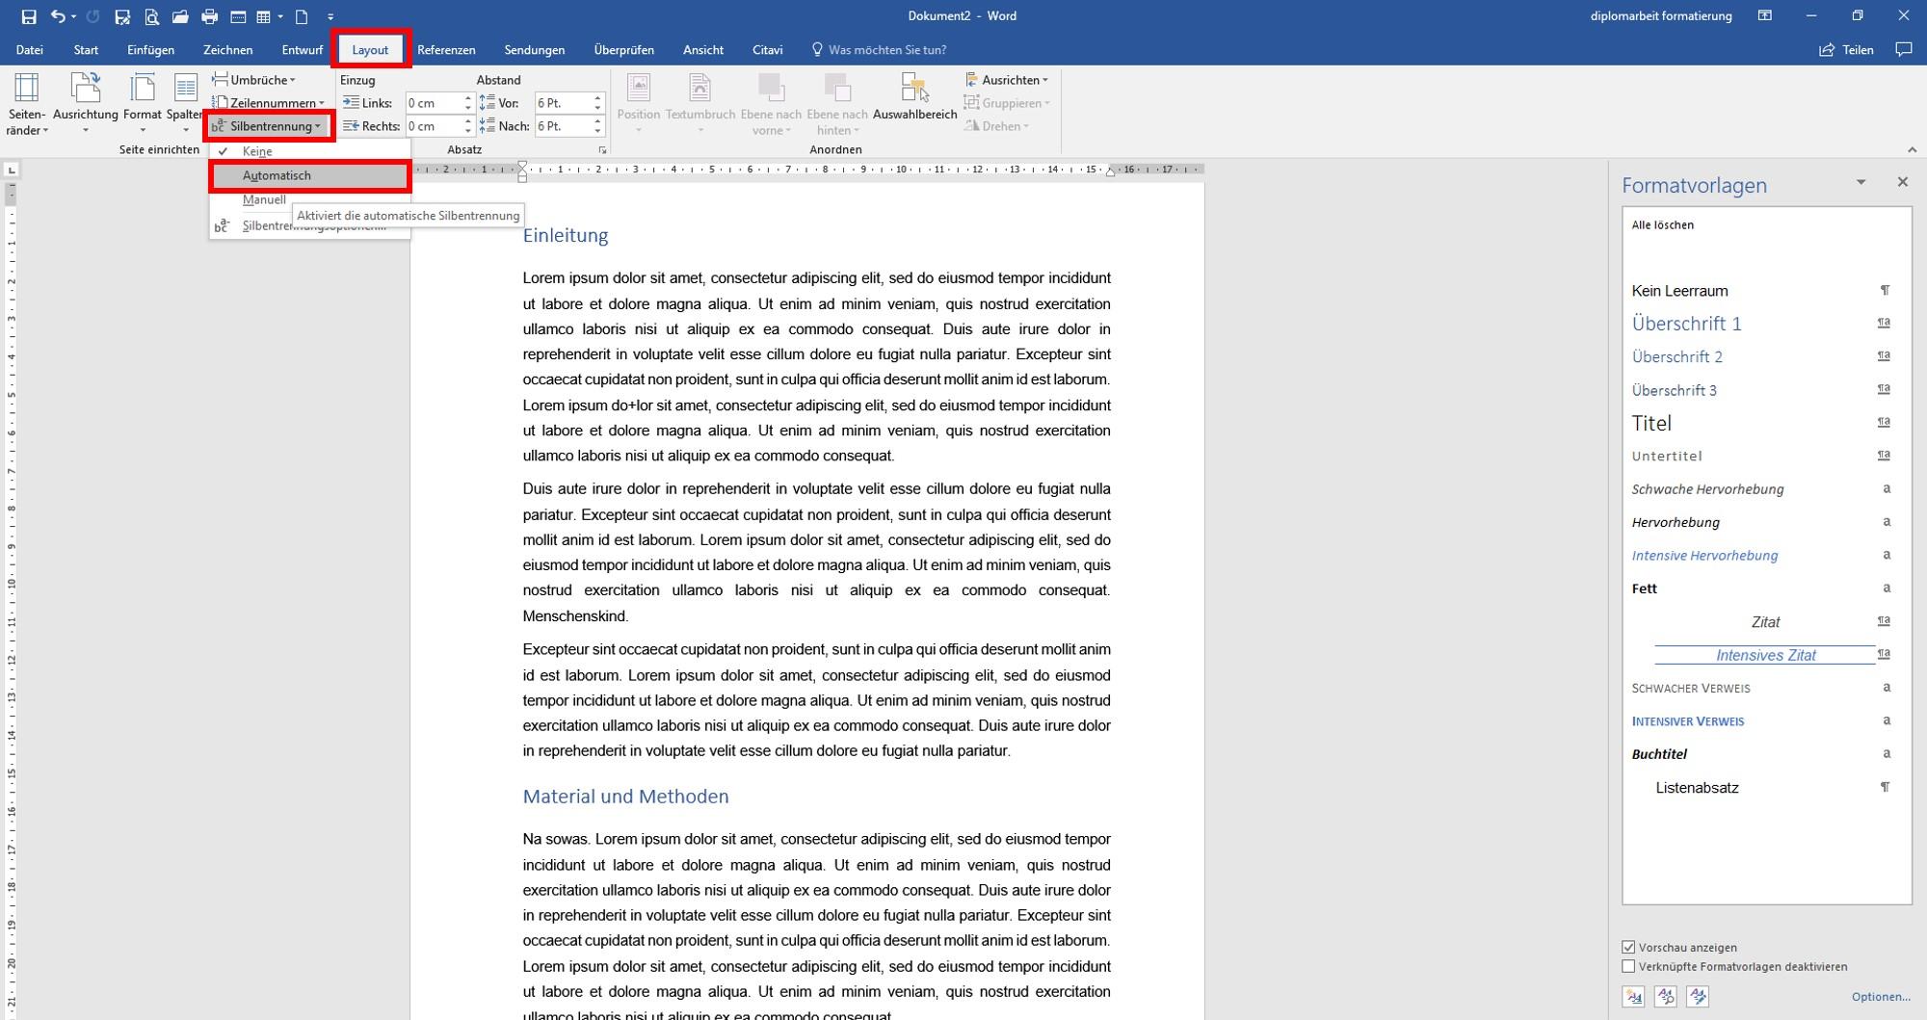The height and width of the screenshot is (1020, 1927).
Task: Open Auswahlbereich selection pane
Action: click(x=914, y=97)
